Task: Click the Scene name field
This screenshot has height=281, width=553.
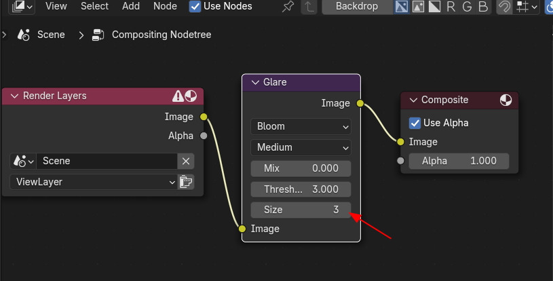Action: click(107, 161)
